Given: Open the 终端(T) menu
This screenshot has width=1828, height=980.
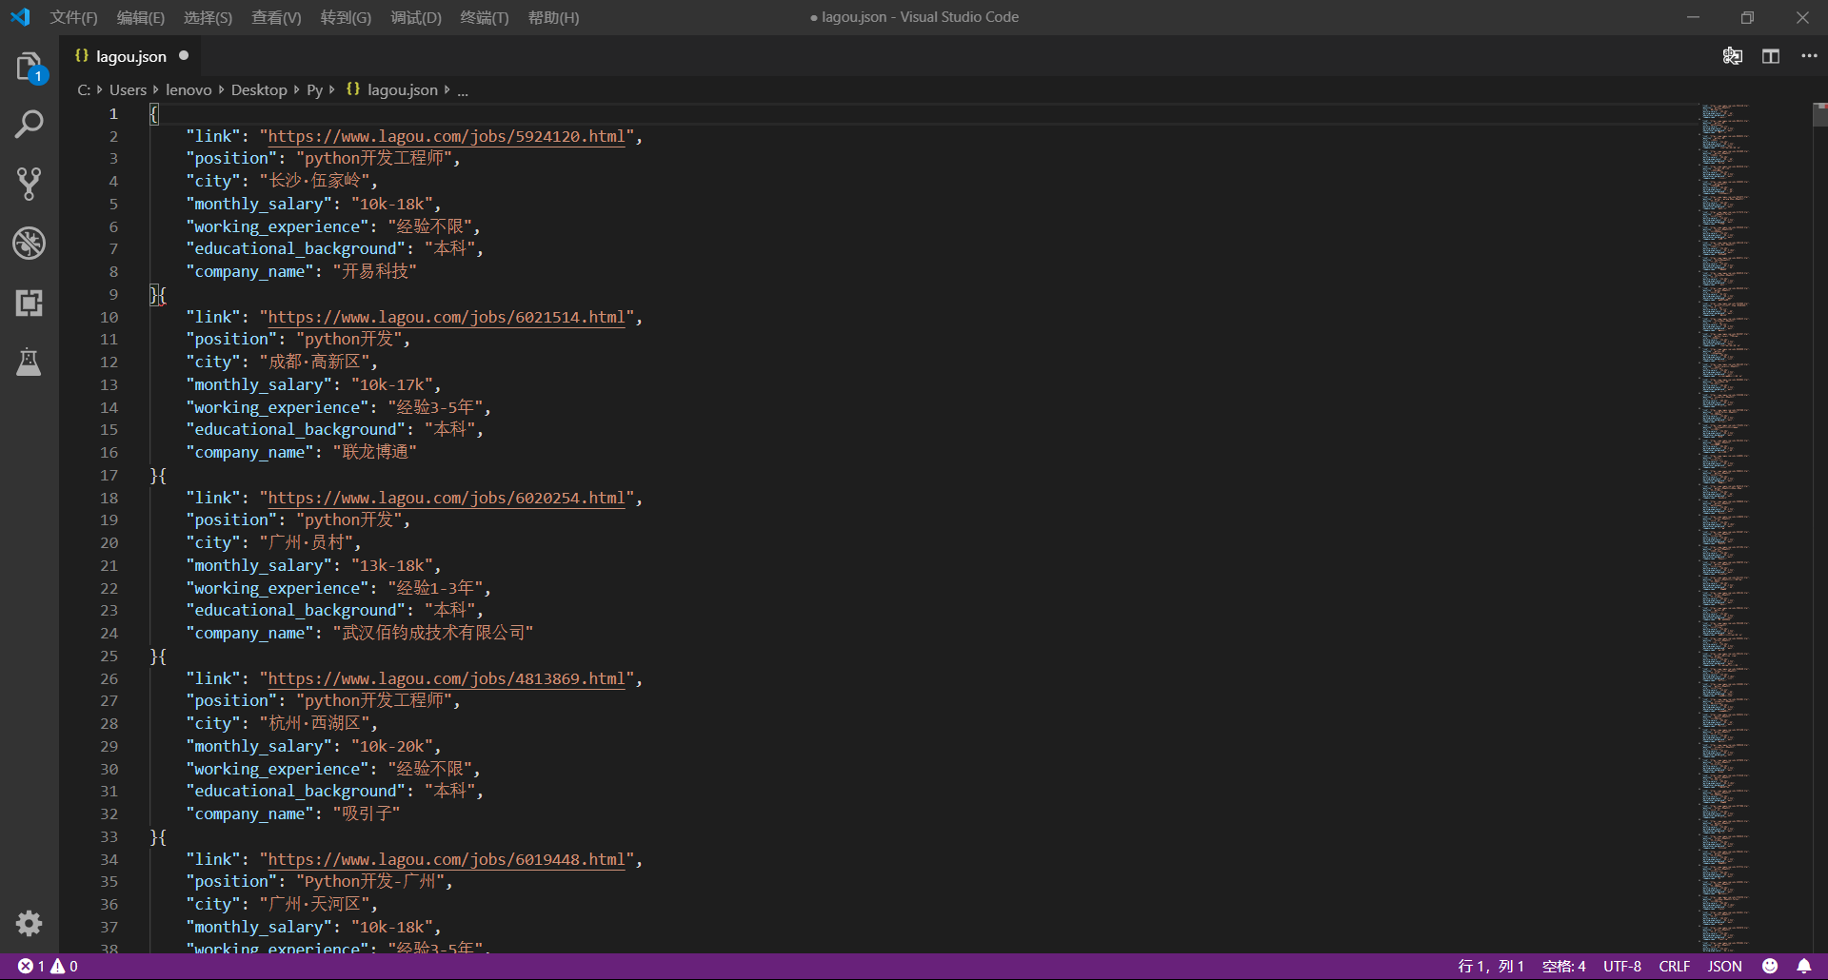Looking at the screenshot, I should coord(484,17).
